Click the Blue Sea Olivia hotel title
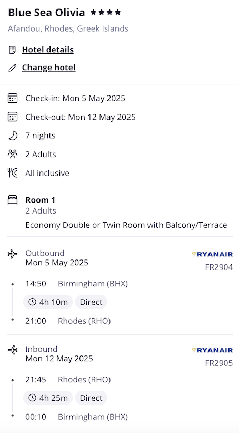This screenshot has height=433, width=239. pos(46,13)
